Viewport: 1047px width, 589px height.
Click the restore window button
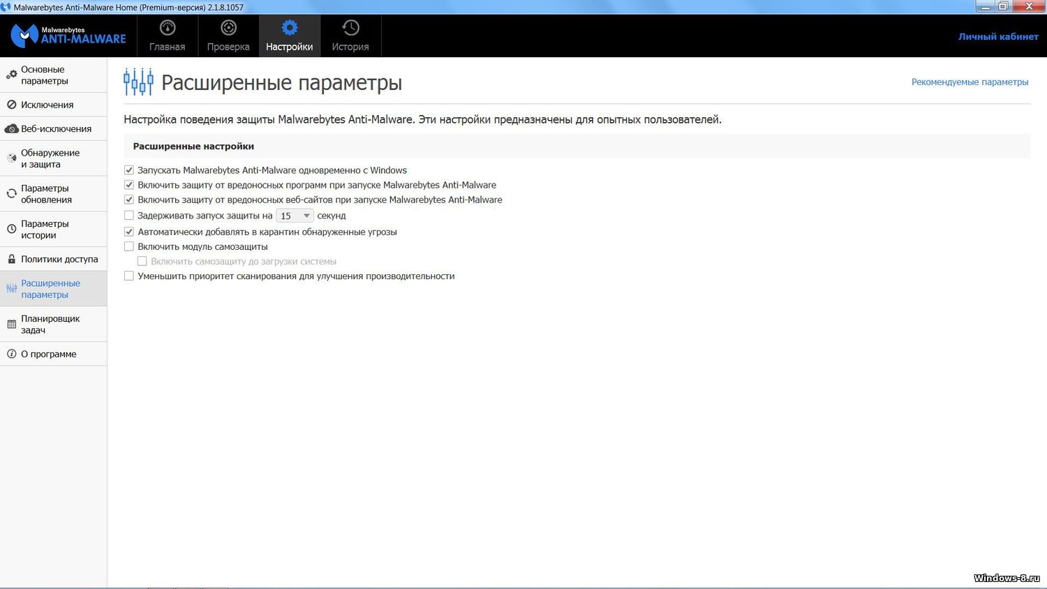point(1003,6)
